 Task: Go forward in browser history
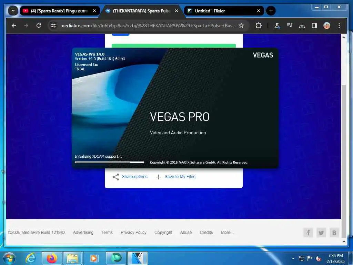pyautogui.click(x=26, y=26)
